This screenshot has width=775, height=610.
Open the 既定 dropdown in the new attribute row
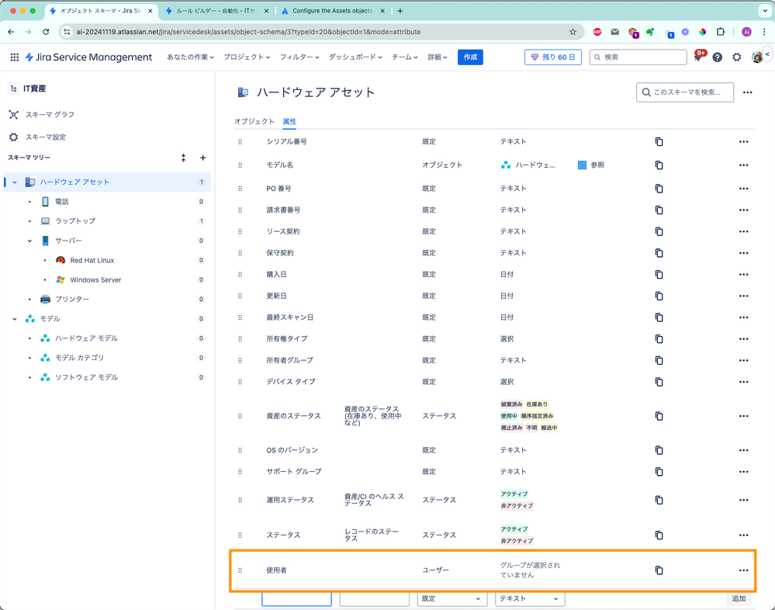tap(452, 598)
